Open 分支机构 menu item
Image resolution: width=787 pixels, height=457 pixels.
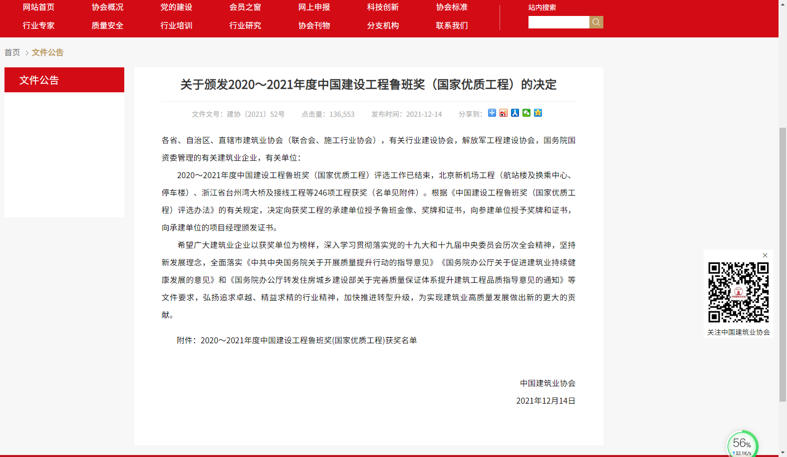click(383, 25)
